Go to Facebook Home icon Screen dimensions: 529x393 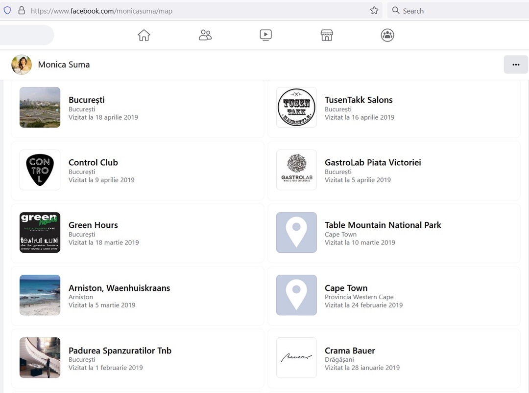coord(144,35)
